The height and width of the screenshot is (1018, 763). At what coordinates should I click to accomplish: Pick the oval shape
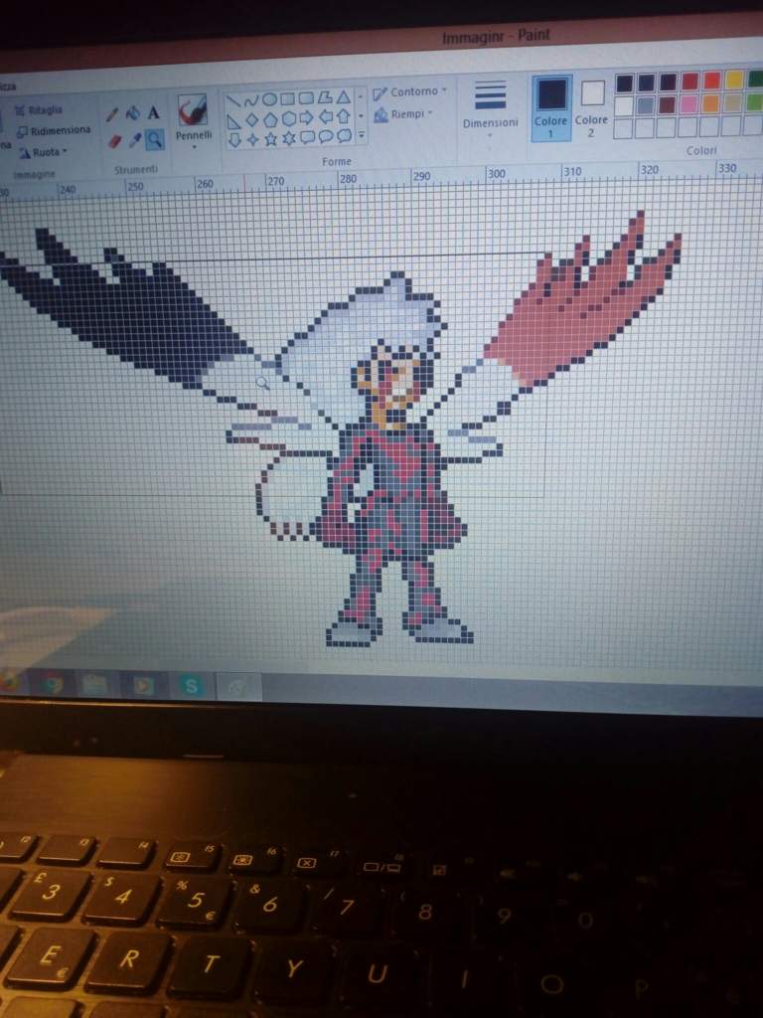click(269, 99)
